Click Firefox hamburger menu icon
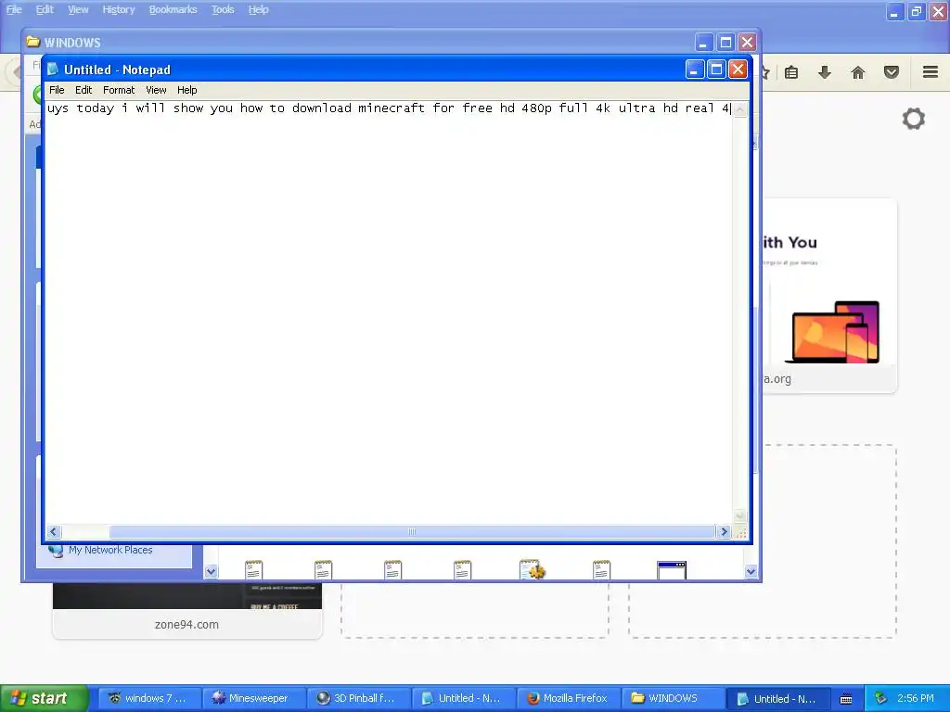Image resolution: width=950 pixels, height=712 pixels. point(931,72)
